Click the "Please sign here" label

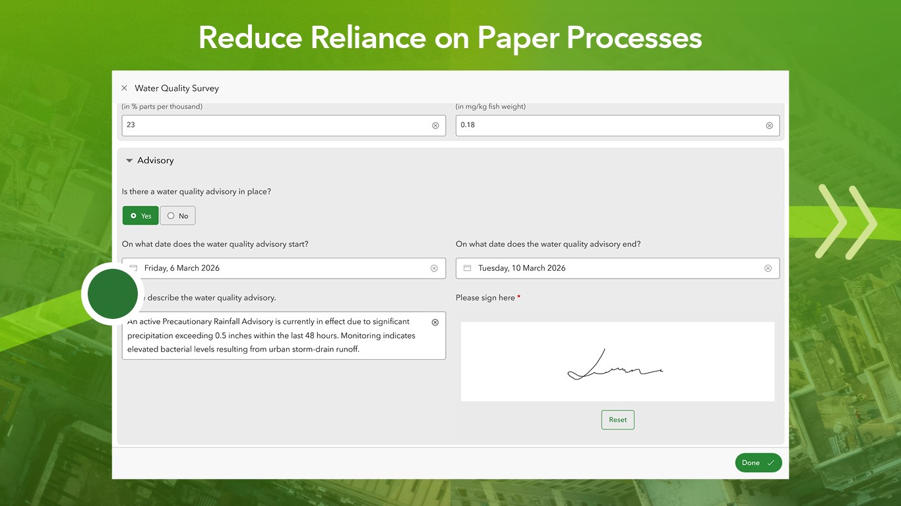point(485,298)
